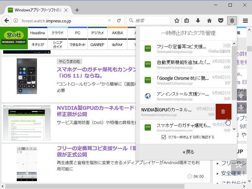Screen dimensions: 252x189
Task: Toggle the SnoozeTabs bell icon
Action: (232, 21)
